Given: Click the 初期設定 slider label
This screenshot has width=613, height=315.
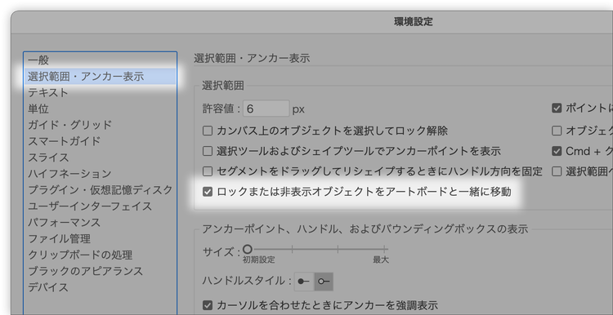Looking at the screenshot, I should (x=259, y=260).
